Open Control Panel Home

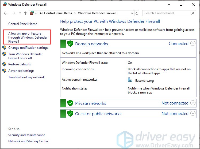pos(23,24)
